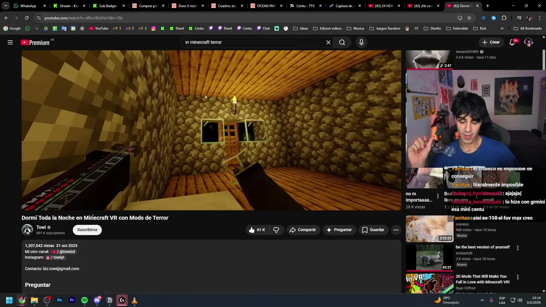Show hidden bookmarks overflow chevron
546x307 pixels.
click(x=502, y=29)
